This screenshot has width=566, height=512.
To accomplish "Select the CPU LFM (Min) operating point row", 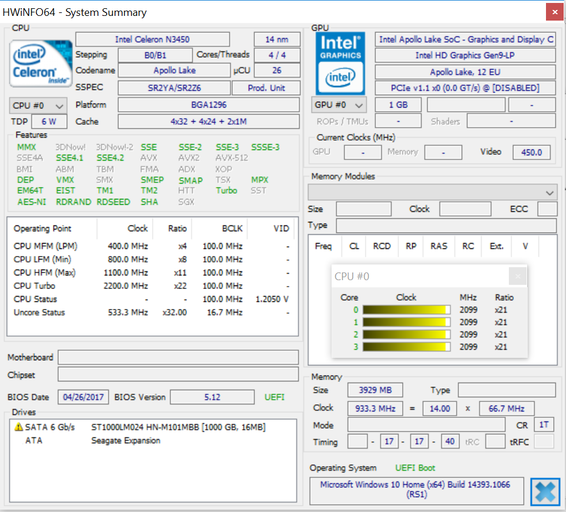I will pos(152,260).
